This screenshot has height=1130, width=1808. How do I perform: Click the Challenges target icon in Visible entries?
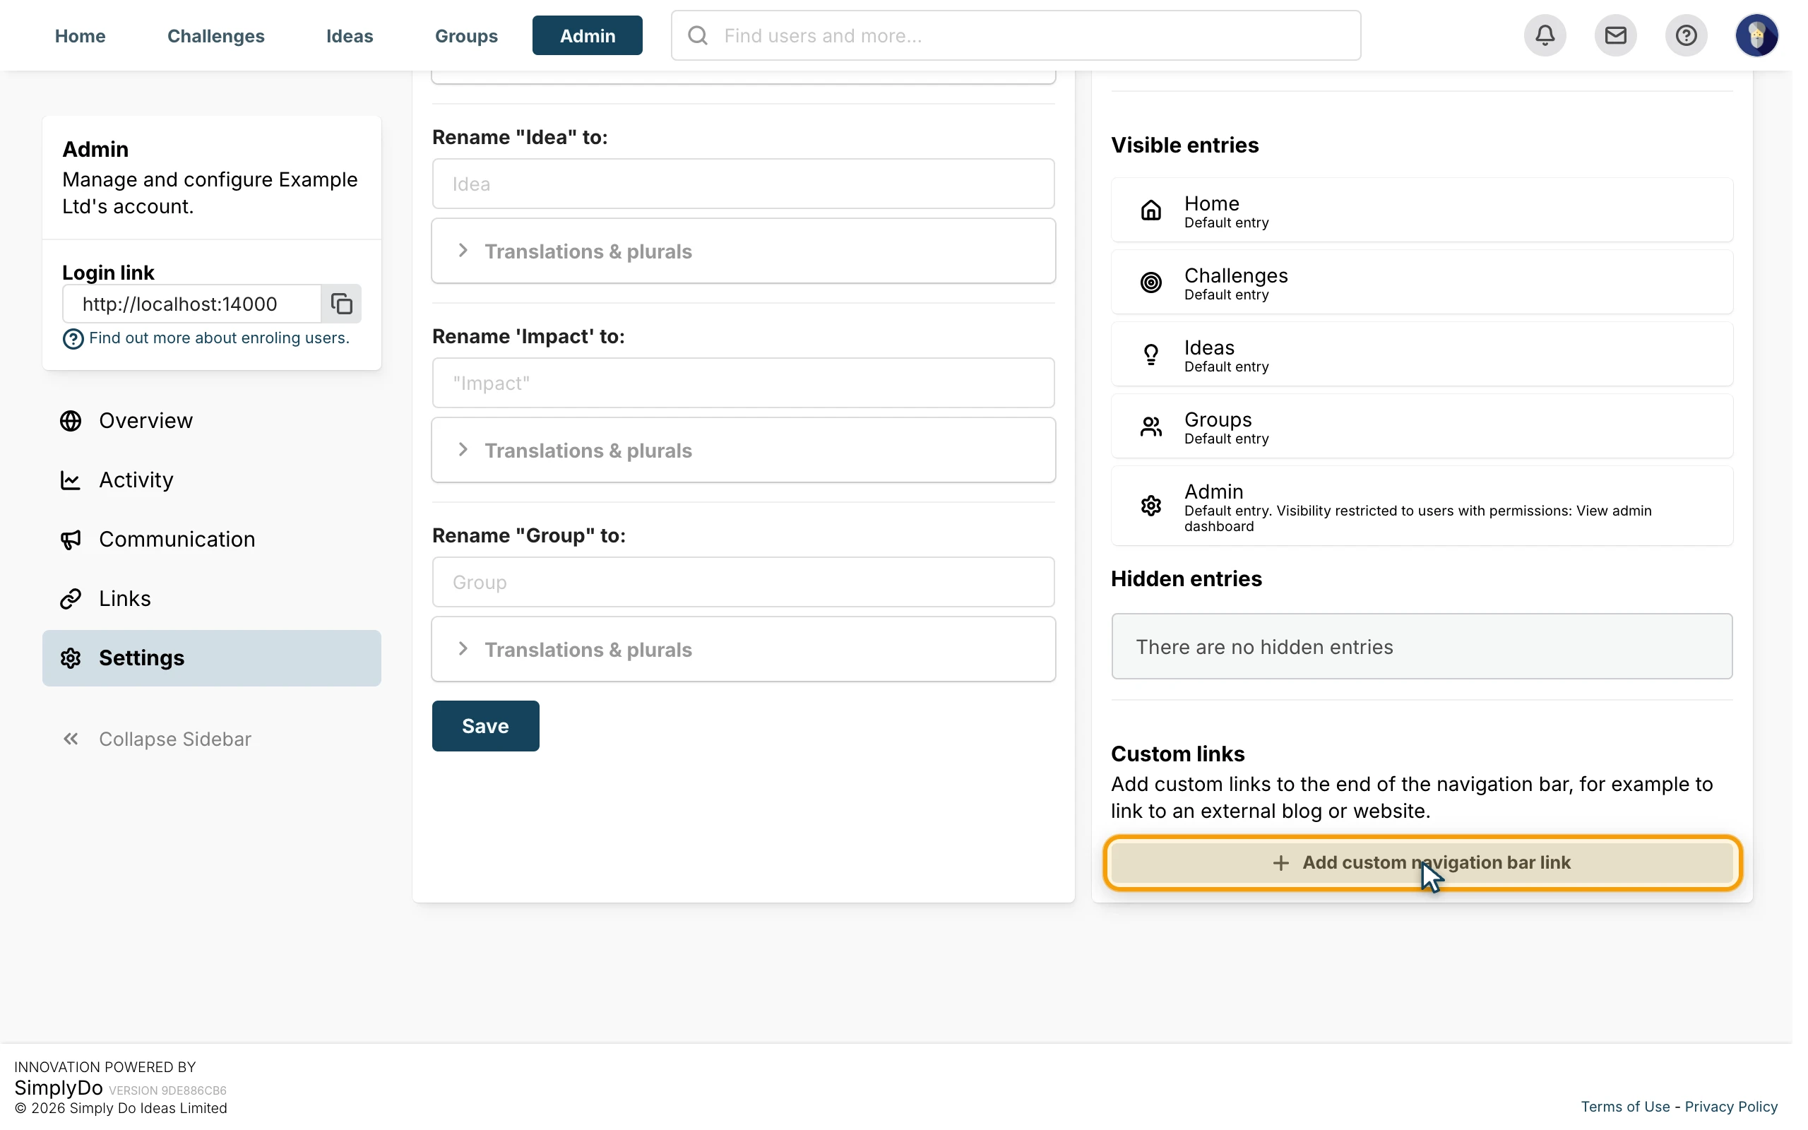click(1150, 282)
